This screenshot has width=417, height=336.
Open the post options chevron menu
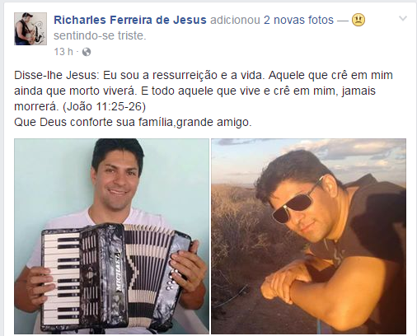402,19
